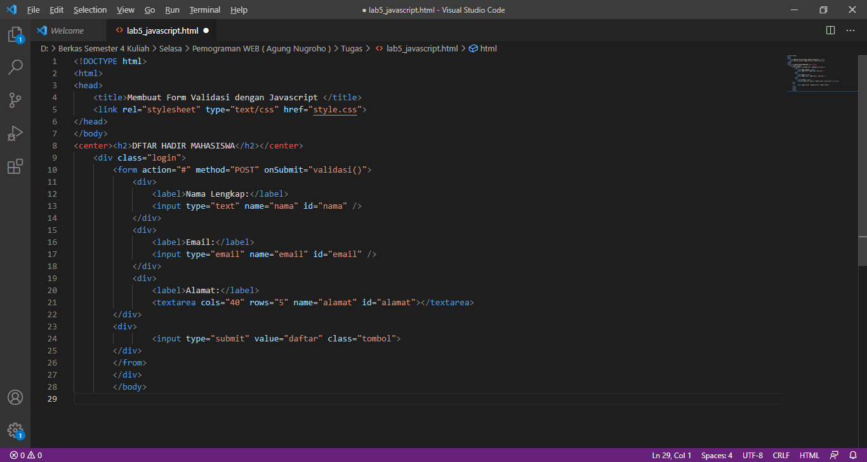Split the editor using the split icon
867x462 pixels.
pyautogui.click(x=830, y=30)
